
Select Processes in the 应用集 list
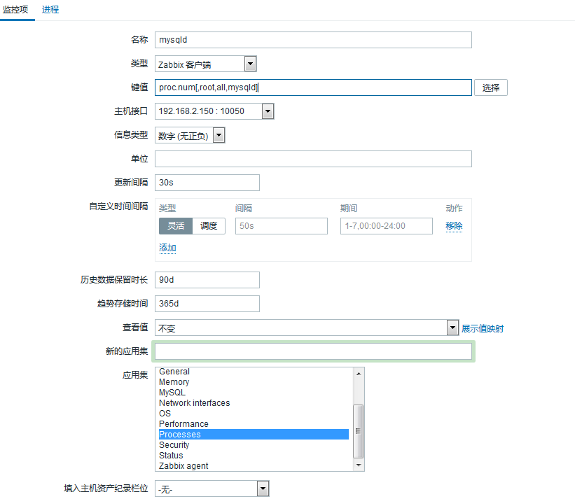click(254, 435)
